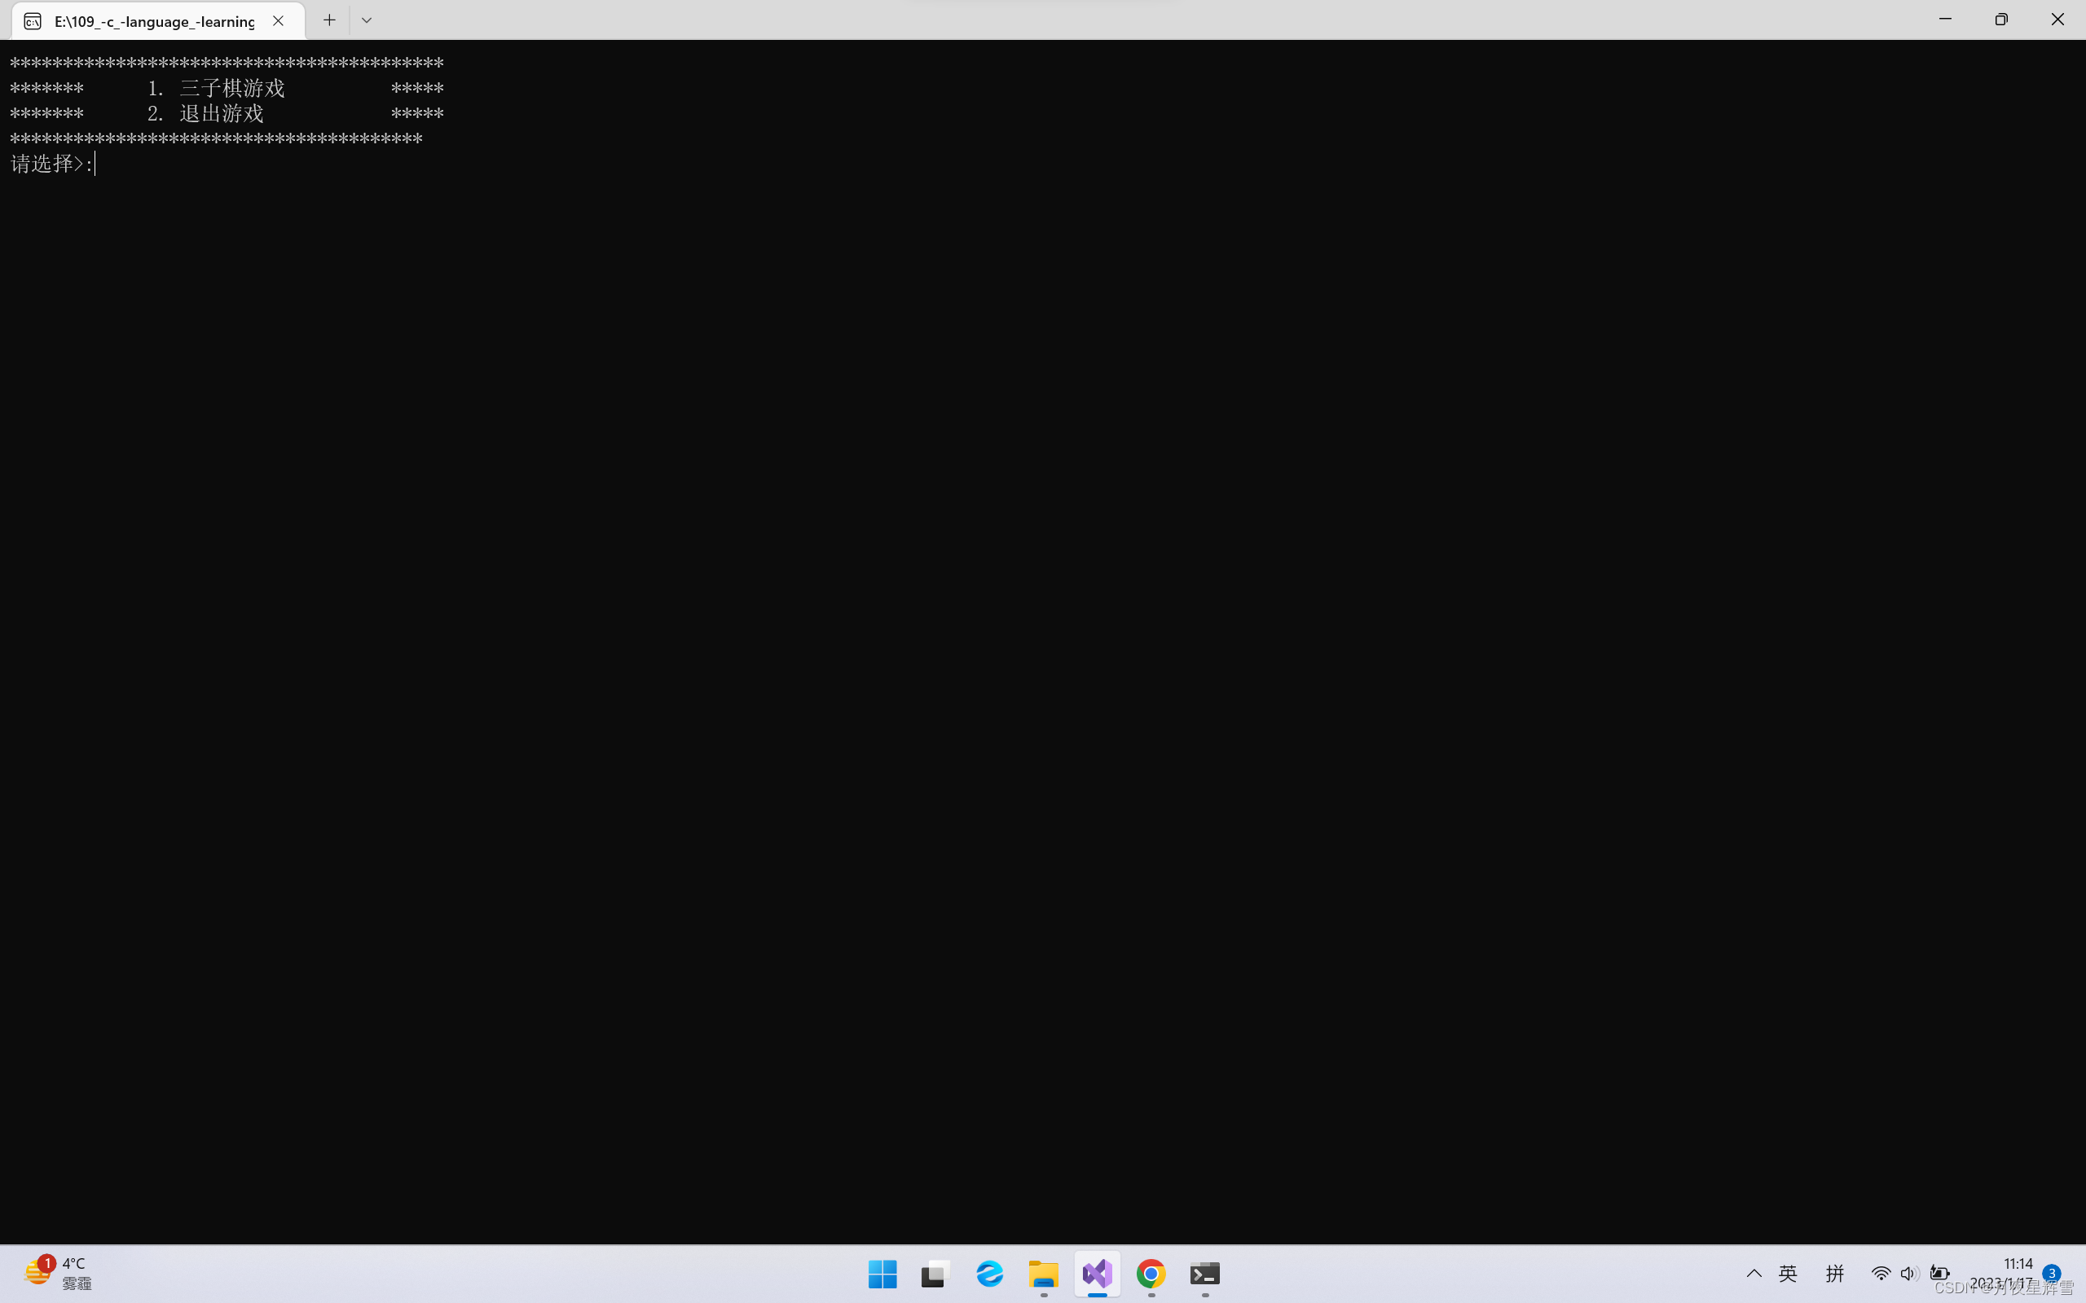2086x1303 pixels.
Task: Open the notification count badge
Action: tap(2052, 1273)
